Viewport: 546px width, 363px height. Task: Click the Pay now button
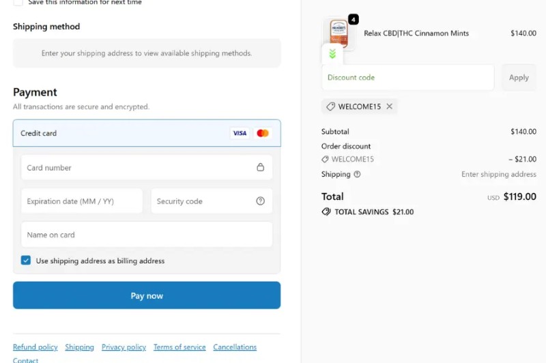click(x=147, y=295)
